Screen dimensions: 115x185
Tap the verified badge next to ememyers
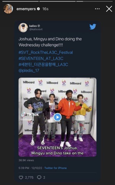pos(39,9)
